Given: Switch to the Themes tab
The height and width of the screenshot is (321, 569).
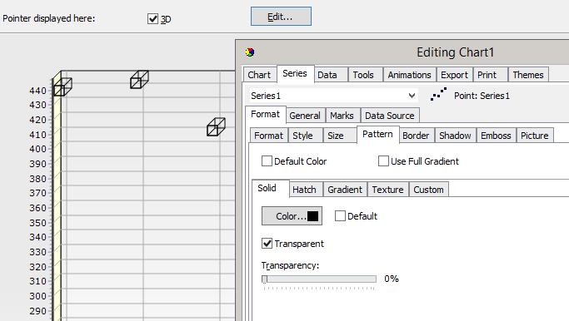Looking at the screenshot, I should (528, 75).
